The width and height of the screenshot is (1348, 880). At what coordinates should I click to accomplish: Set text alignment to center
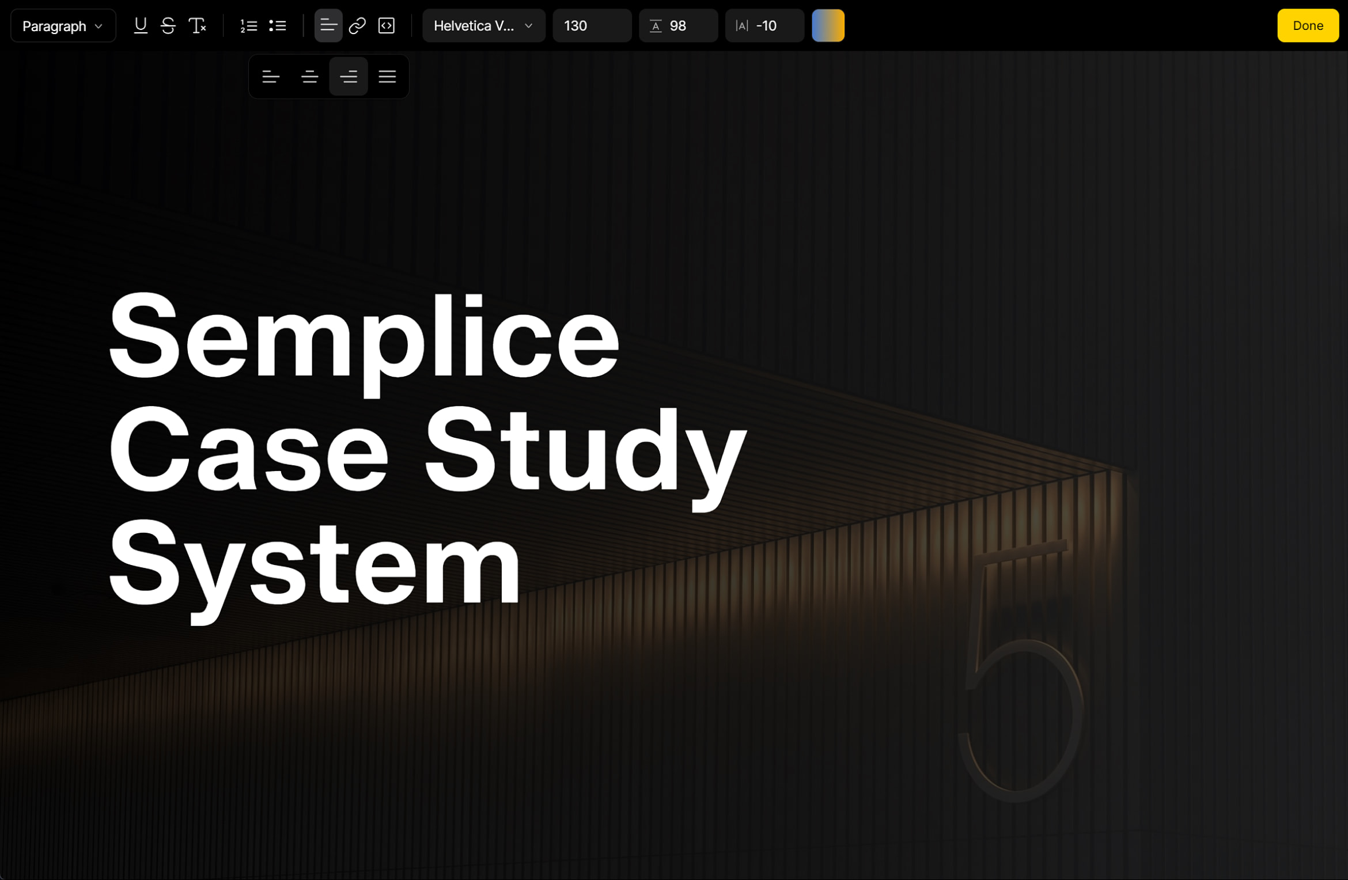309,77
